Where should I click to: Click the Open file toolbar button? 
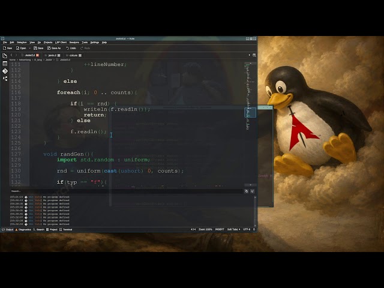pos(21,48)
